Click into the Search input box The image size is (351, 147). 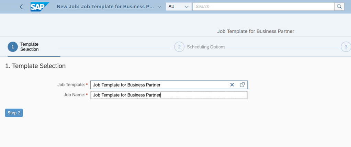coord(263,7)
